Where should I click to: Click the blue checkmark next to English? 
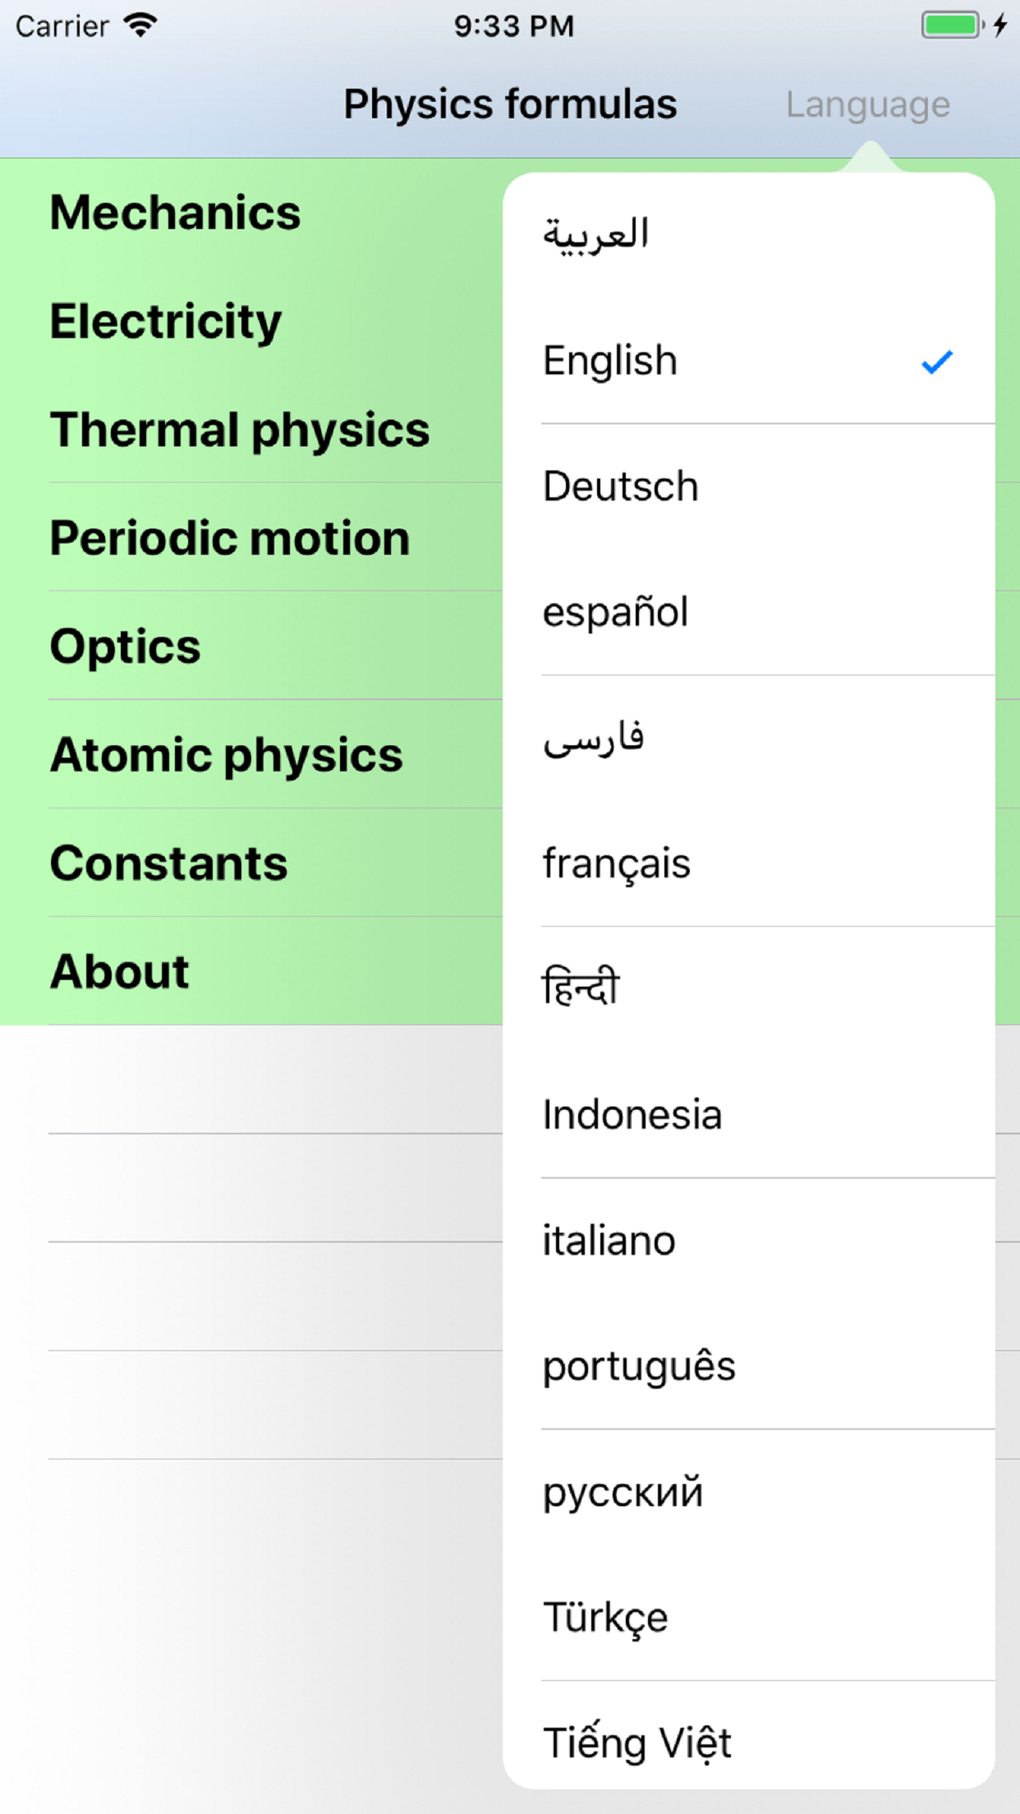coord(936,361)
